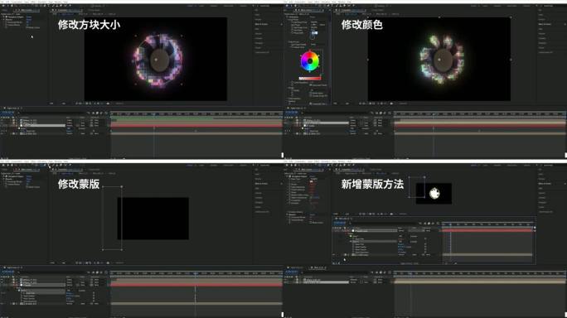Select red layer bar in nested timeline of 新增蒙版方法
The height and width of the screenshot is (318, 567).
488,230
